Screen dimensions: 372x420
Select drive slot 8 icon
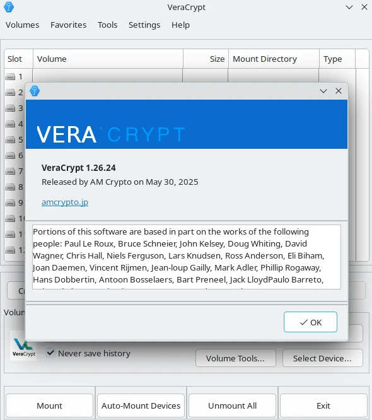point(10,187)
